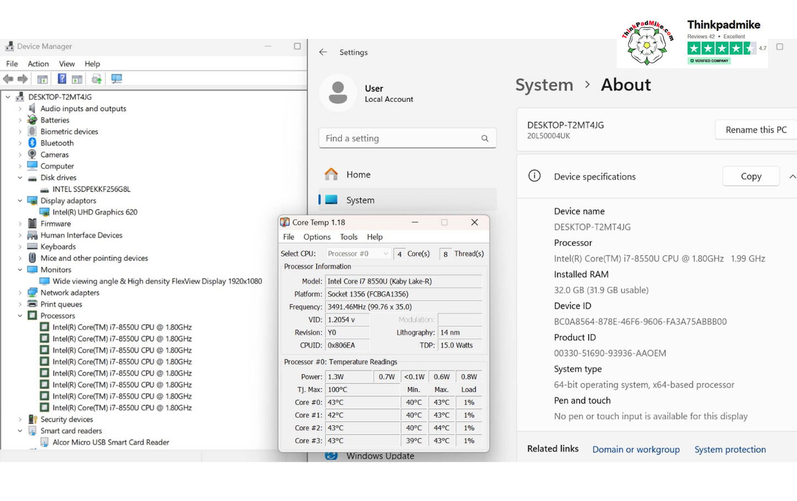This screenshot has height=501, width=797.
Task: Collapse the Monitors node
Action: (20, 270)
